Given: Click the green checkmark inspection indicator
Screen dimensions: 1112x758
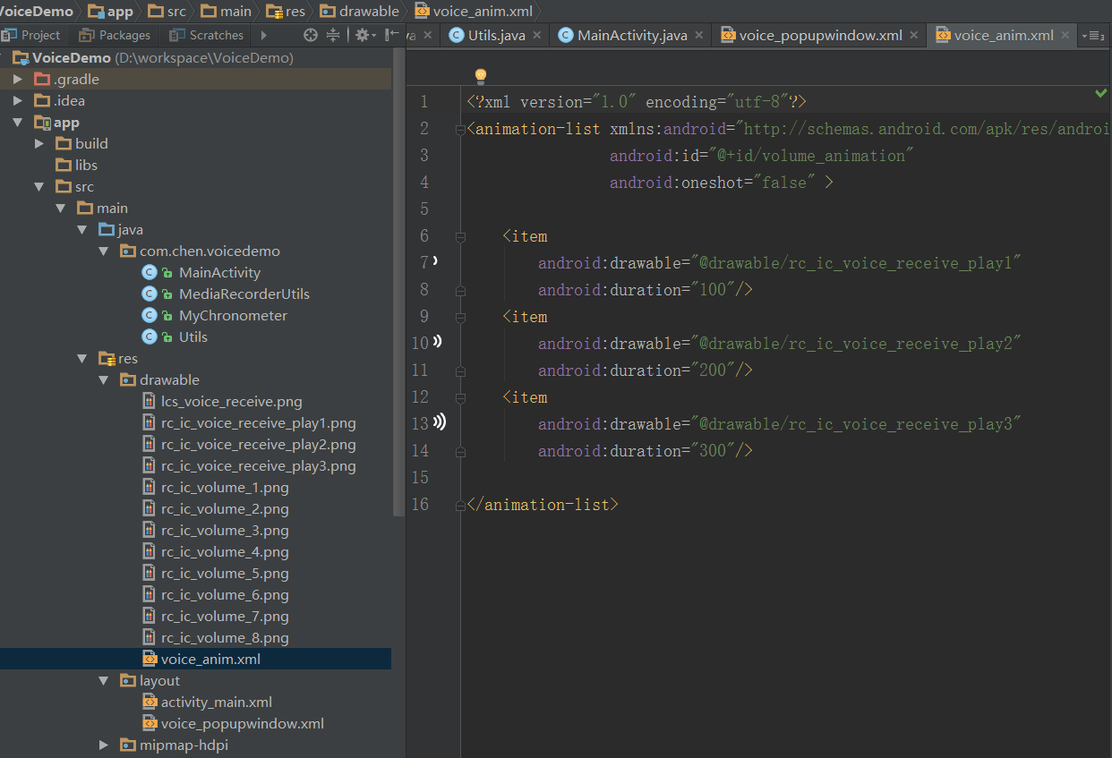Looking at the screenshot, I should pos(1100,93).
